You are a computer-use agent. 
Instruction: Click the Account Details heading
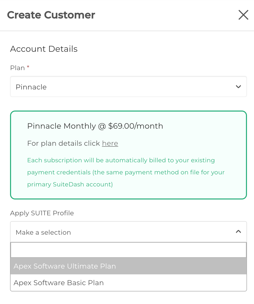[44, 49]
